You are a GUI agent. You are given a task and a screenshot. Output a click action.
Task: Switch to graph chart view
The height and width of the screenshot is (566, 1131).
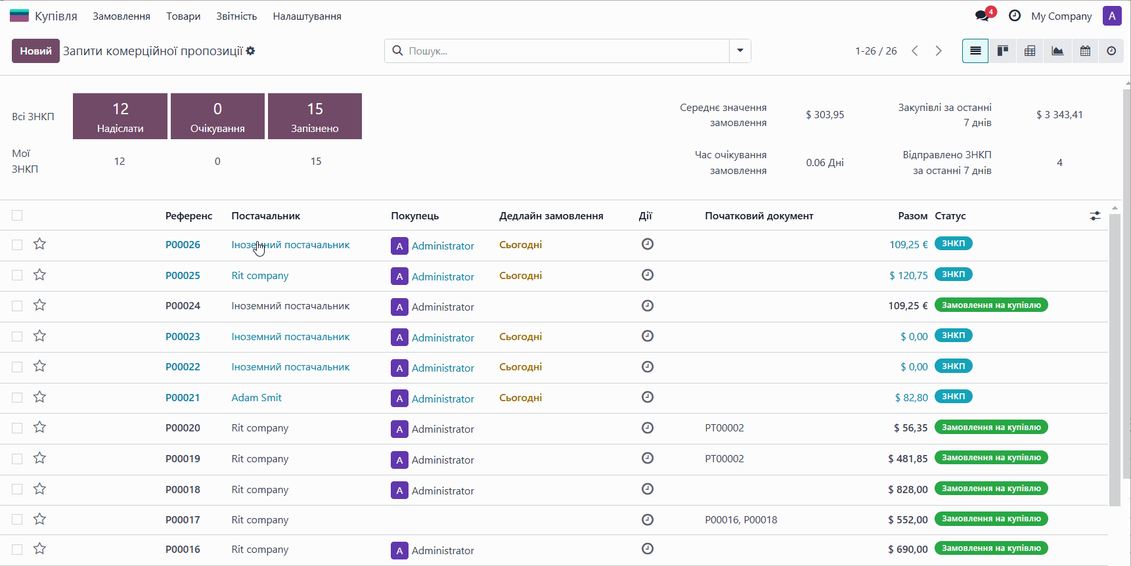[1057, 51]
